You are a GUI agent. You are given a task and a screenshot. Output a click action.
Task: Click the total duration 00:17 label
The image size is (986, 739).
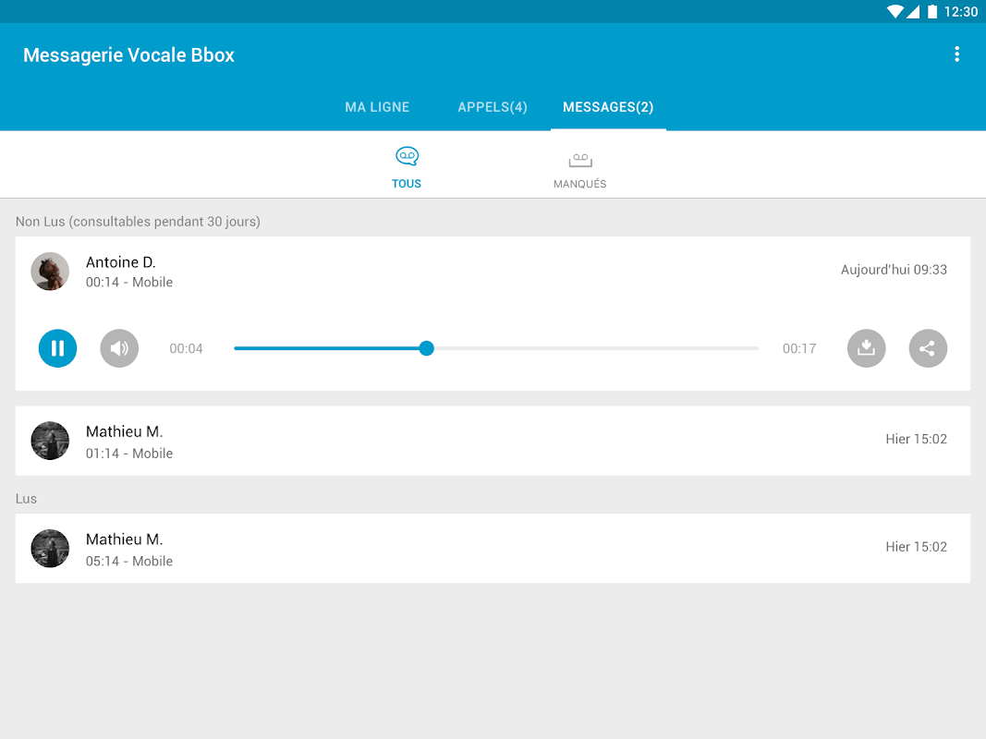tap(799, 349)
